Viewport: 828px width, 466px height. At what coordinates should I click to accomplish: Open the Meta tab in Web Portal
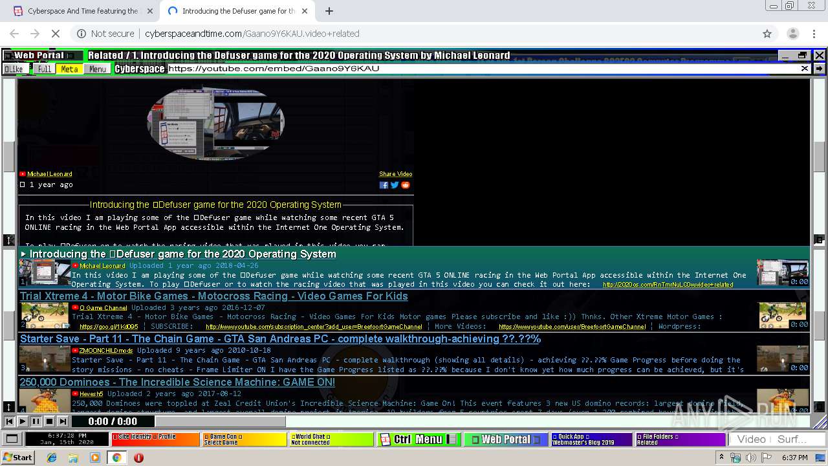tap(69, 69)
